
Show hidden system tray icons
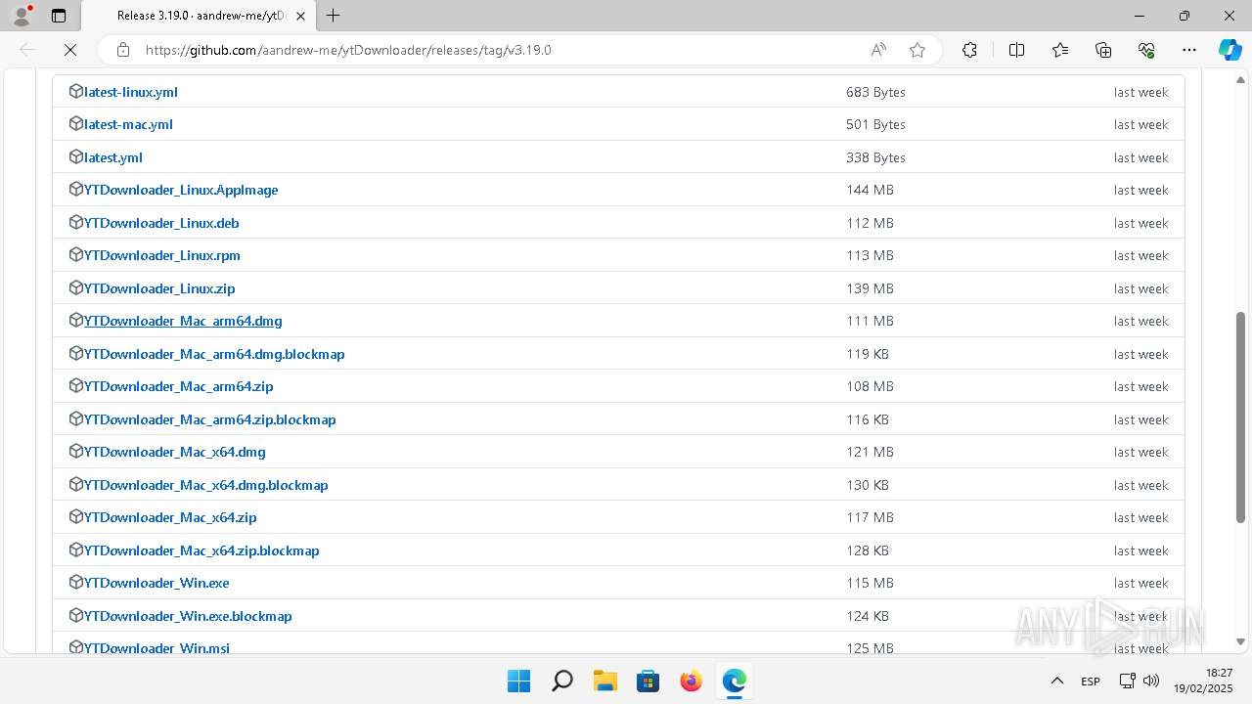(1056, 681)
